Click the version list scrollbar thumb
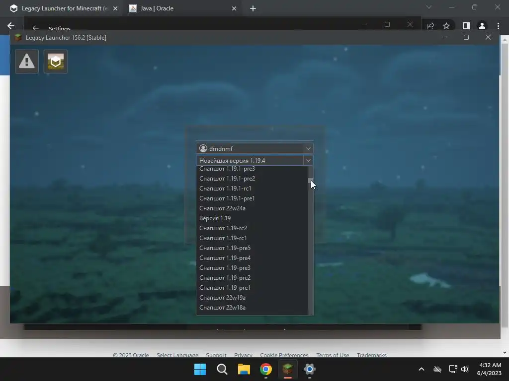Viewport: 509px width, 381px height. pyautogui.click(x=310, y=181)
